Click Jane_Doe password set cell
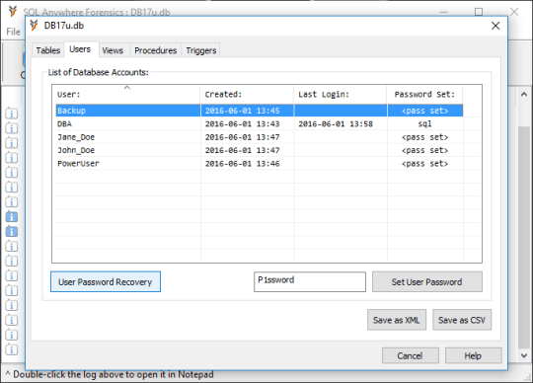Image resolution: width=533 pixels, height=383 pixels. [x=424, y=137]
